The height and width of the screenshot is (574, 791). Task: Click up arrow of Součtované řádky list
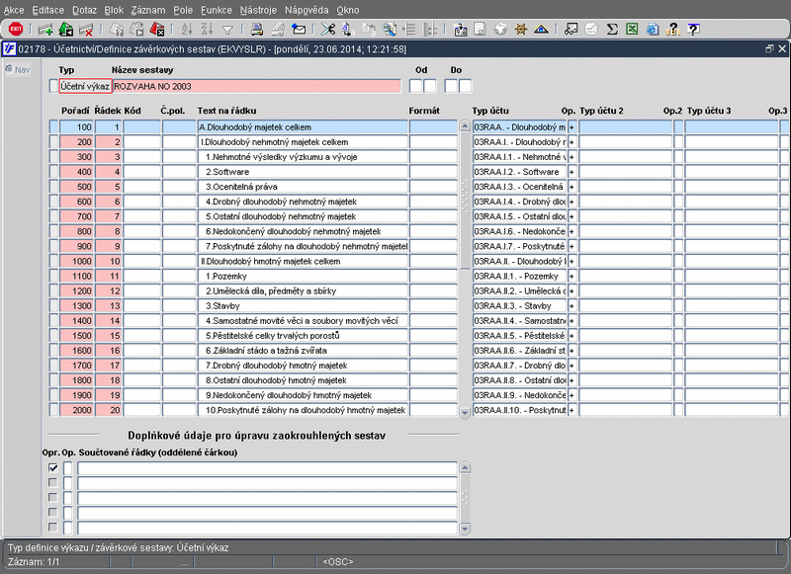pyautogui.click(x=465, y=467)
